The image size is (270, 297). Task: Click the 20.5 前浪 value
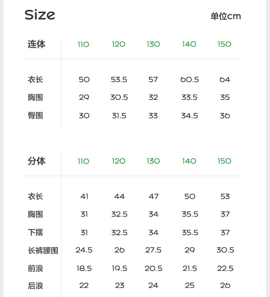click(153, 269)
